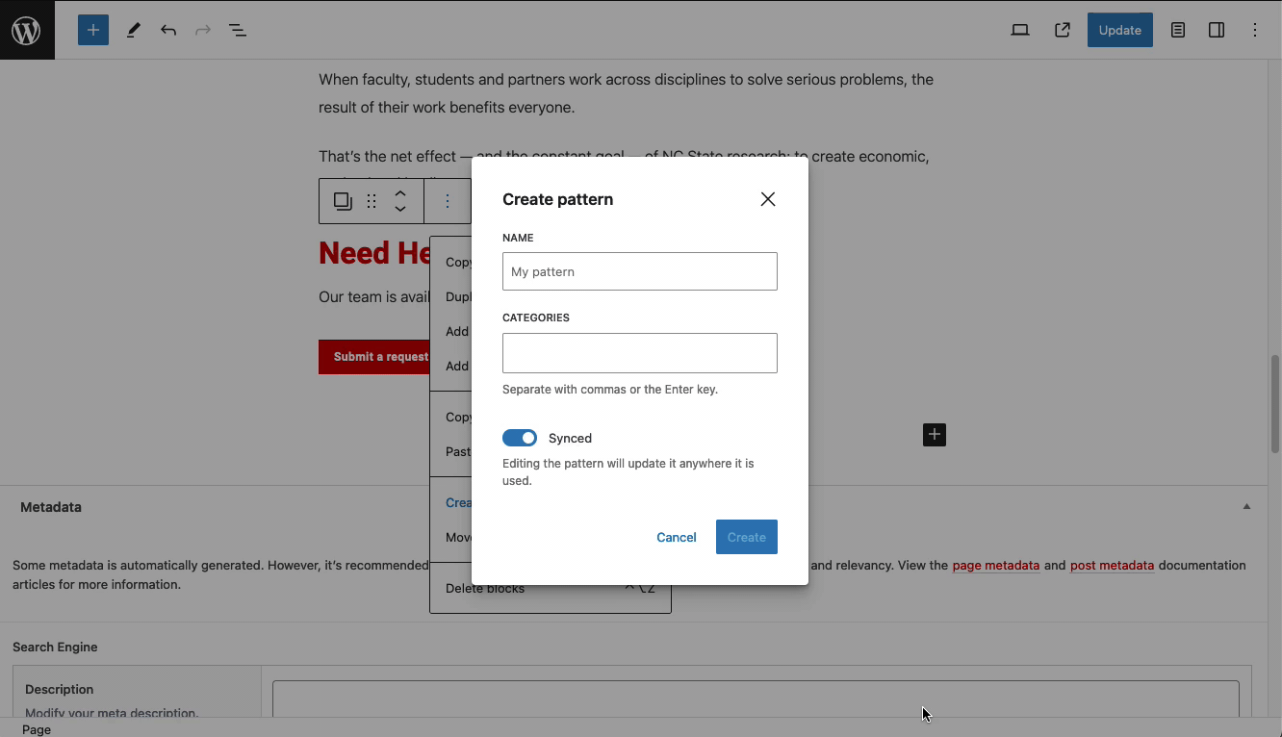Toggle the Synced switch off
This screenshot has width=1282, height=737.
coord(520,438)
